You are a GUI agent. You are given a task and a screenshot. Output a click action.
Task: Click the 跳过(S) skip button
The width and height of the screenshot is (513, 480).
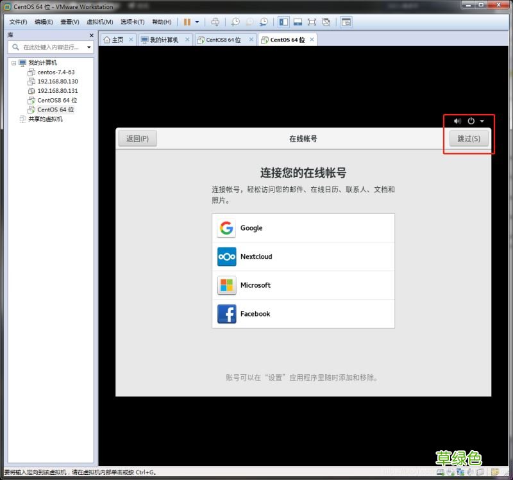[469, 138]
